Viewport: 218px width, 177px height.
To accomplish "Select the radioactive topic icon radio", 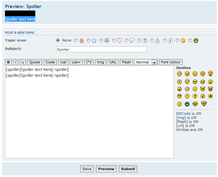I will tap(101, 40).
